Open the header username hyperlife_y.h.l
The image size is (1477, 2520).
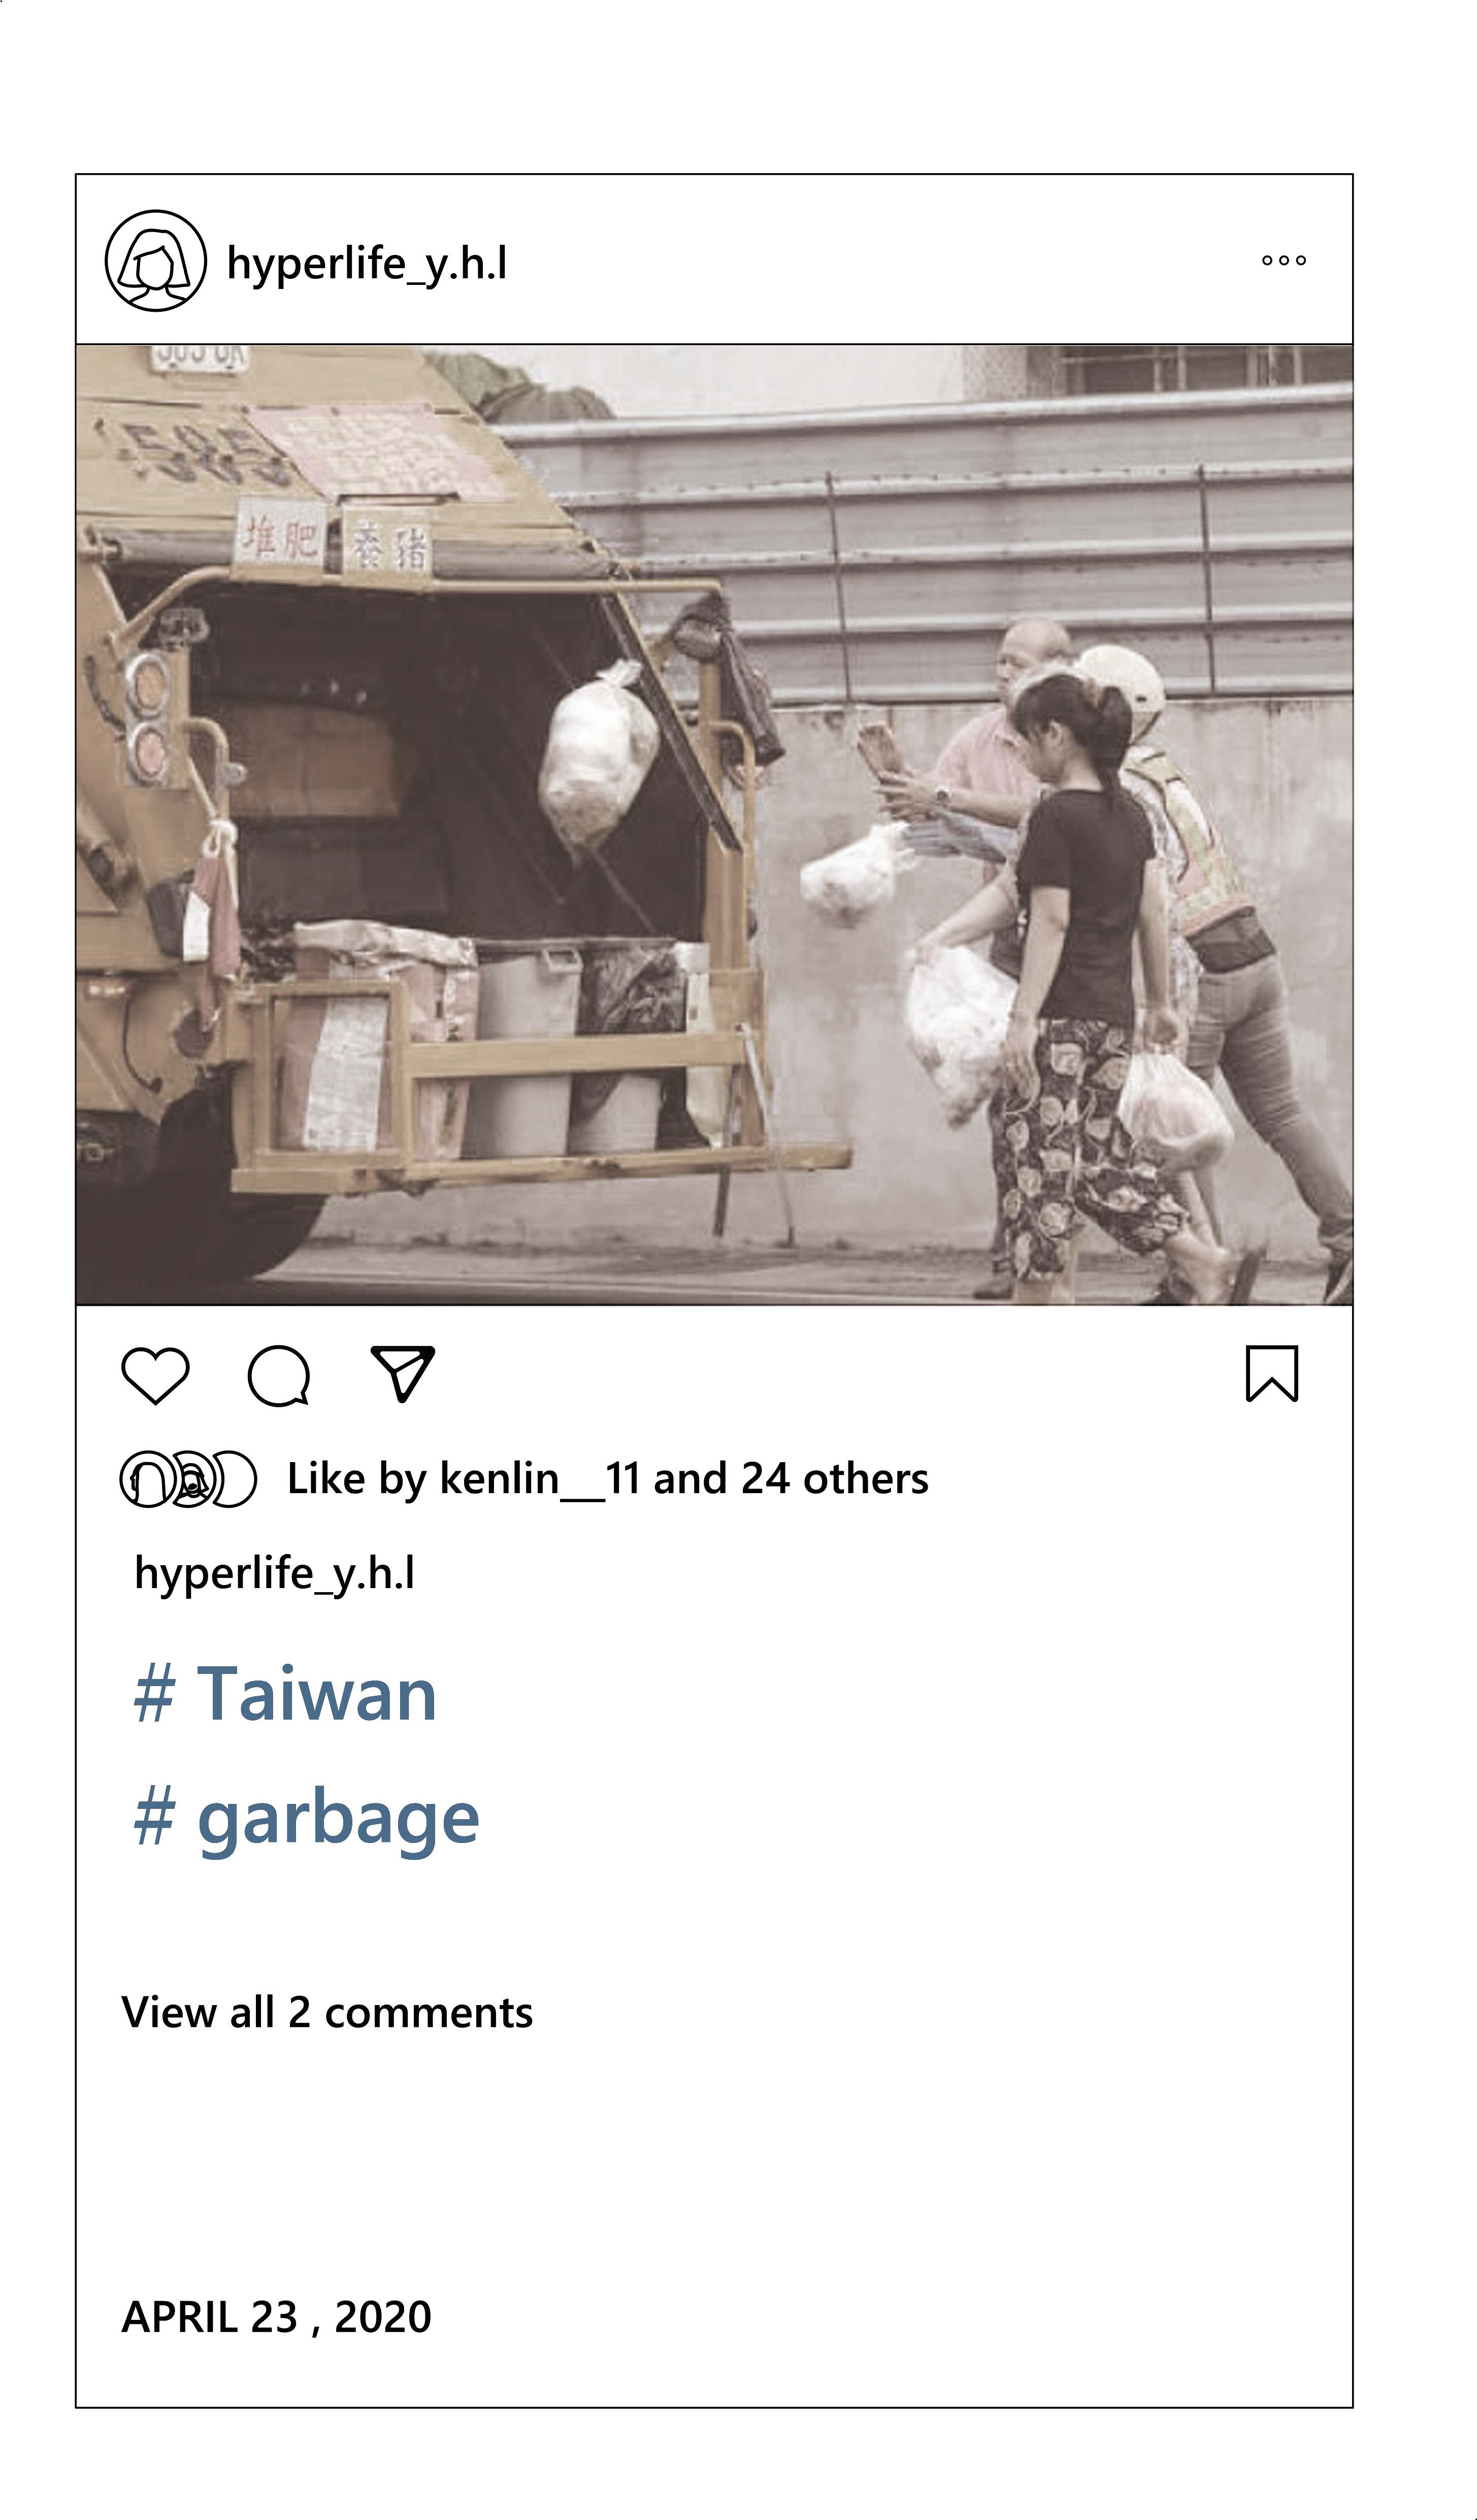367,264
